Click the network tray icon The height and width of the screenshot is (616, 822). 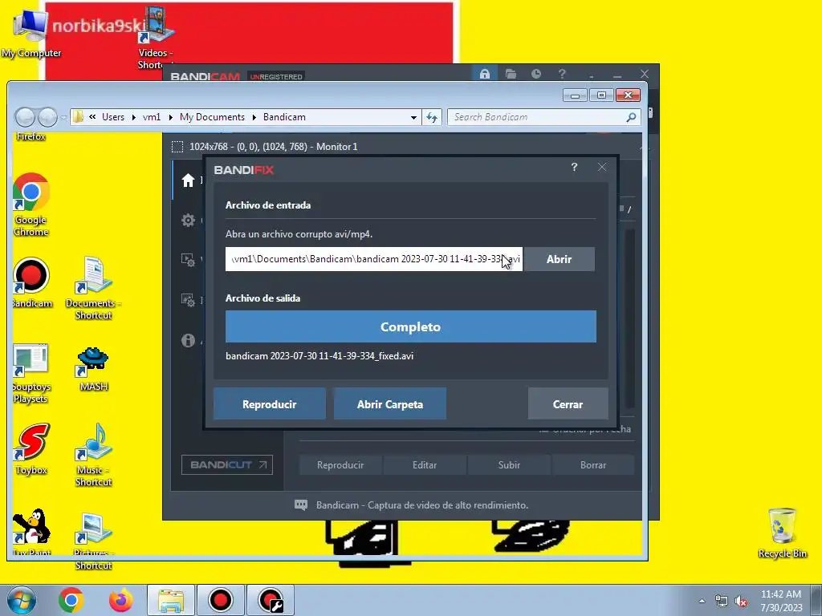tap(722, 602)
